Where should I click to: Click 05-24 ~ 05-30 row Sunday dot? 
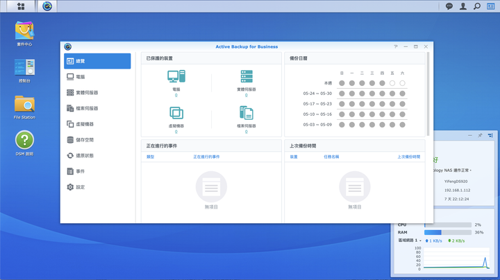coord(342,94)
